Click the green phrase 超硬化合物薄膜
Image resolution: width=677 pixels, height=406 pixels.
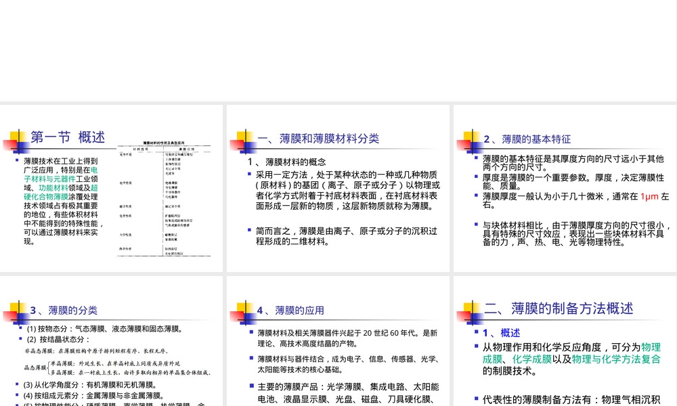(x=61, y=192)
